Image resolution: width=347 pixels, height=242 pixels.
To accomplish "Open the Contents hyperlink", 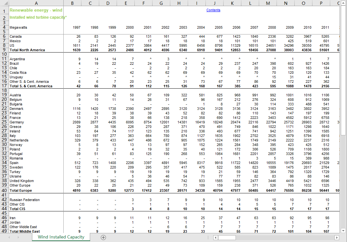I will [213, 10].
